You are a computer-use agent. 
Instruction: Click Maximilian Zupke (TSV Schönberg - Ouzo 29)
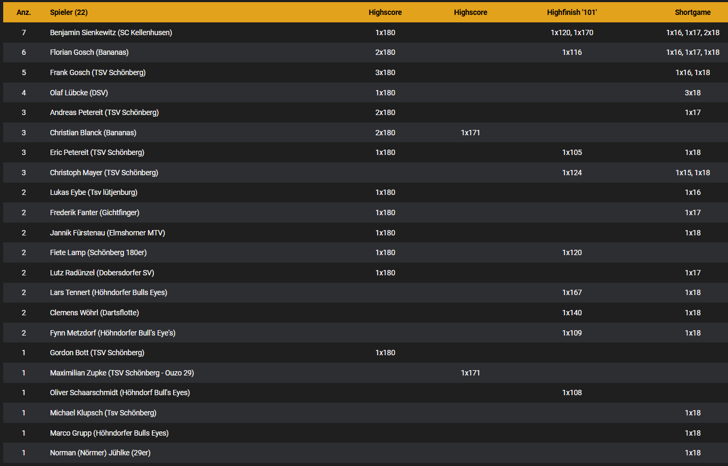pyautogui.click(x=121, y=373)
